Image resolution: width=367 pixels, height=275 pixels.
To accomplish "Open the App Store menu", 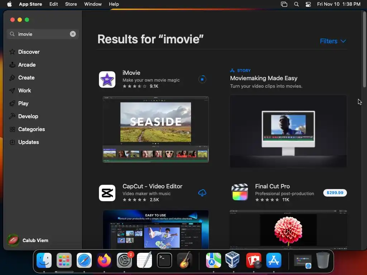I will (x=30, y=4).
